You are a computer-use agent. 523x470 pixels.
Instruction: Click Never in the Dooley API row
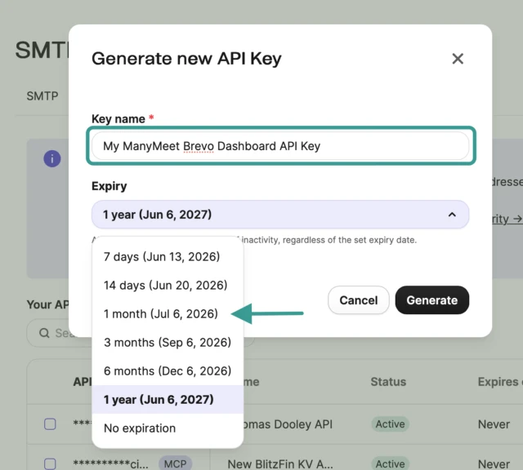(494, 424)
